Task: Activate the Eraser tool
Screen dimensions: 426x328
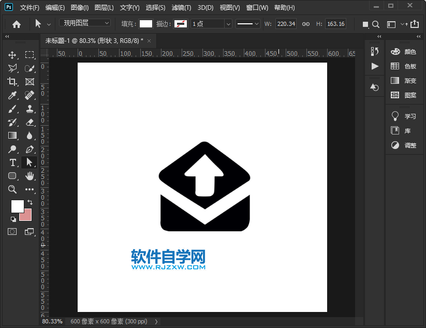Action: (30, 122)
